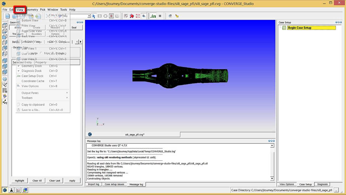Click the line chart icon in bottom status bar
The width and height of the screenshot is (346, 195).
click(18, 190)
